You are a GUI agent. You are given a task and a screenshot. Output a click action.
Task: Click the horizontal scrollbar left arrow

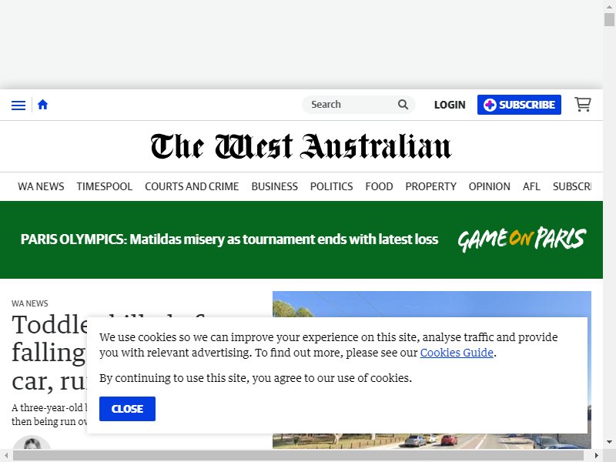6,456
